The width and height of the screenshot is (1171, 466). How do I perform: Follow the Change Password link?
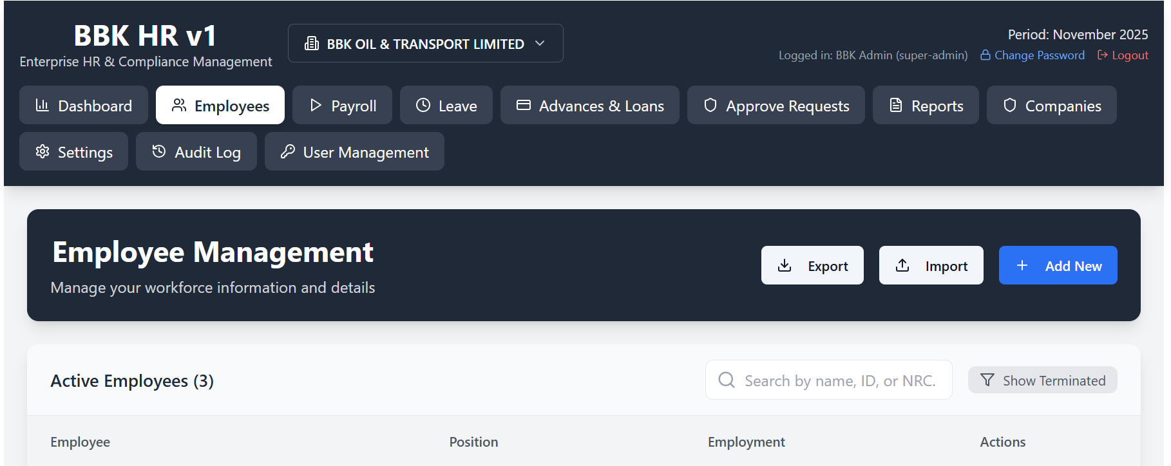(x=1033, y=55)
